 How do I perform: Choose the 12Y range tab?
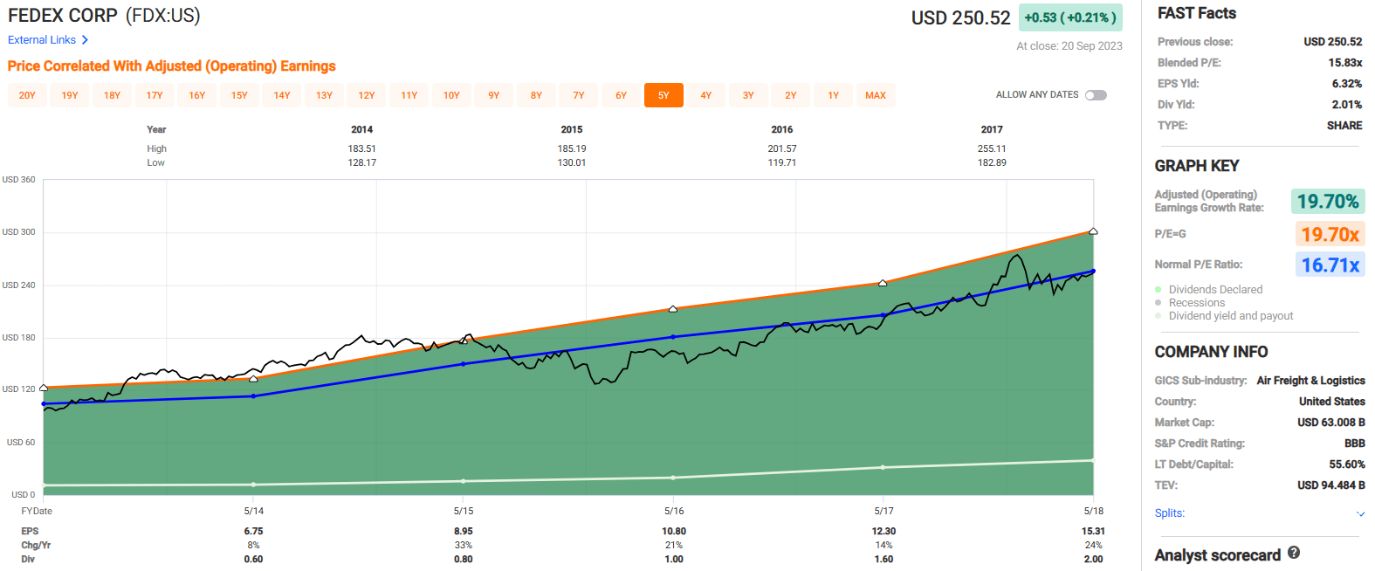click(367, 95)
